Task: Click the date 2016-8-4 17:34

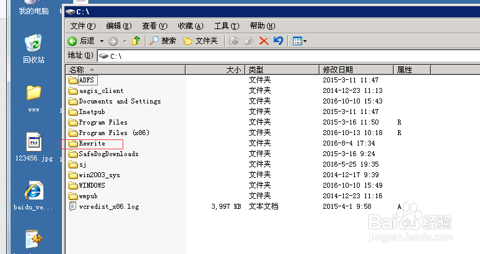Action: coord(349,143)
